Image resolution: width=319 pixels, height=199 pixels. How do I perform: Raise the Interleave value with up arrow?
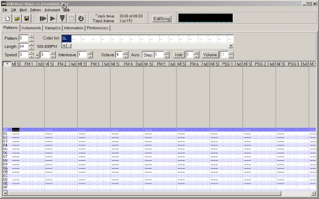(90, 53)
